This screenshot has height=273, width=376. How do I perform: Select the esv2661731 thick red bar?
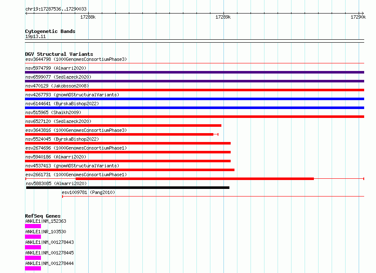click(x=195, y=179)
